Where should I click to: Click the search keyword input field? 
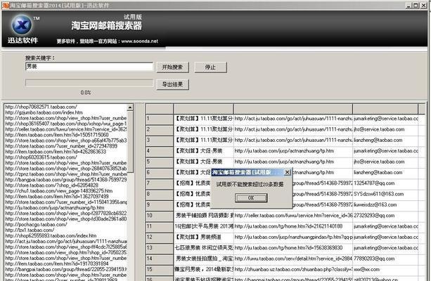[89, 67]
